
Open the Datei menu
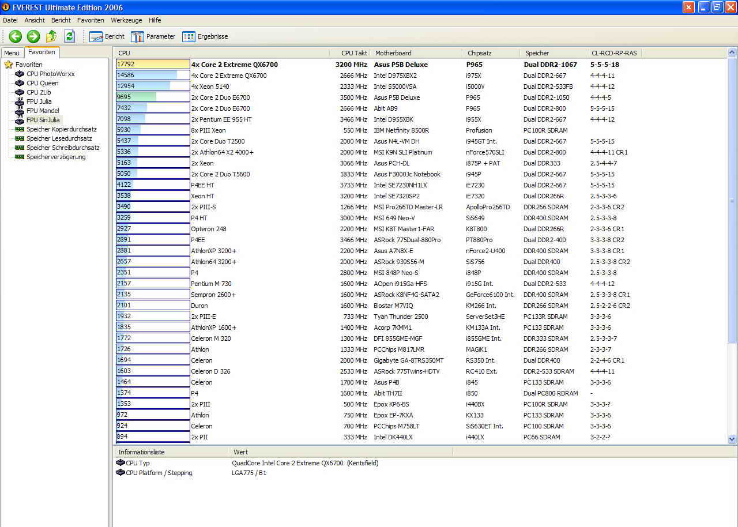click(10, 20)
